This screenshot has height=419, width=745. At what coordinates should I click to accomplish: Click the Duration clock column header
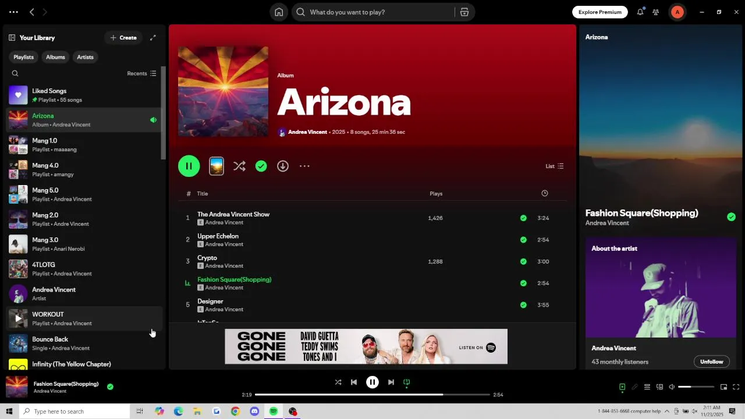point(545,193)
